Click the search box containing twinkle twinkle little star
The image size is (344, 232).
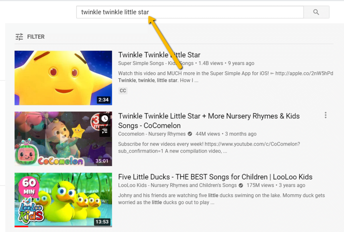pos(190,12)
